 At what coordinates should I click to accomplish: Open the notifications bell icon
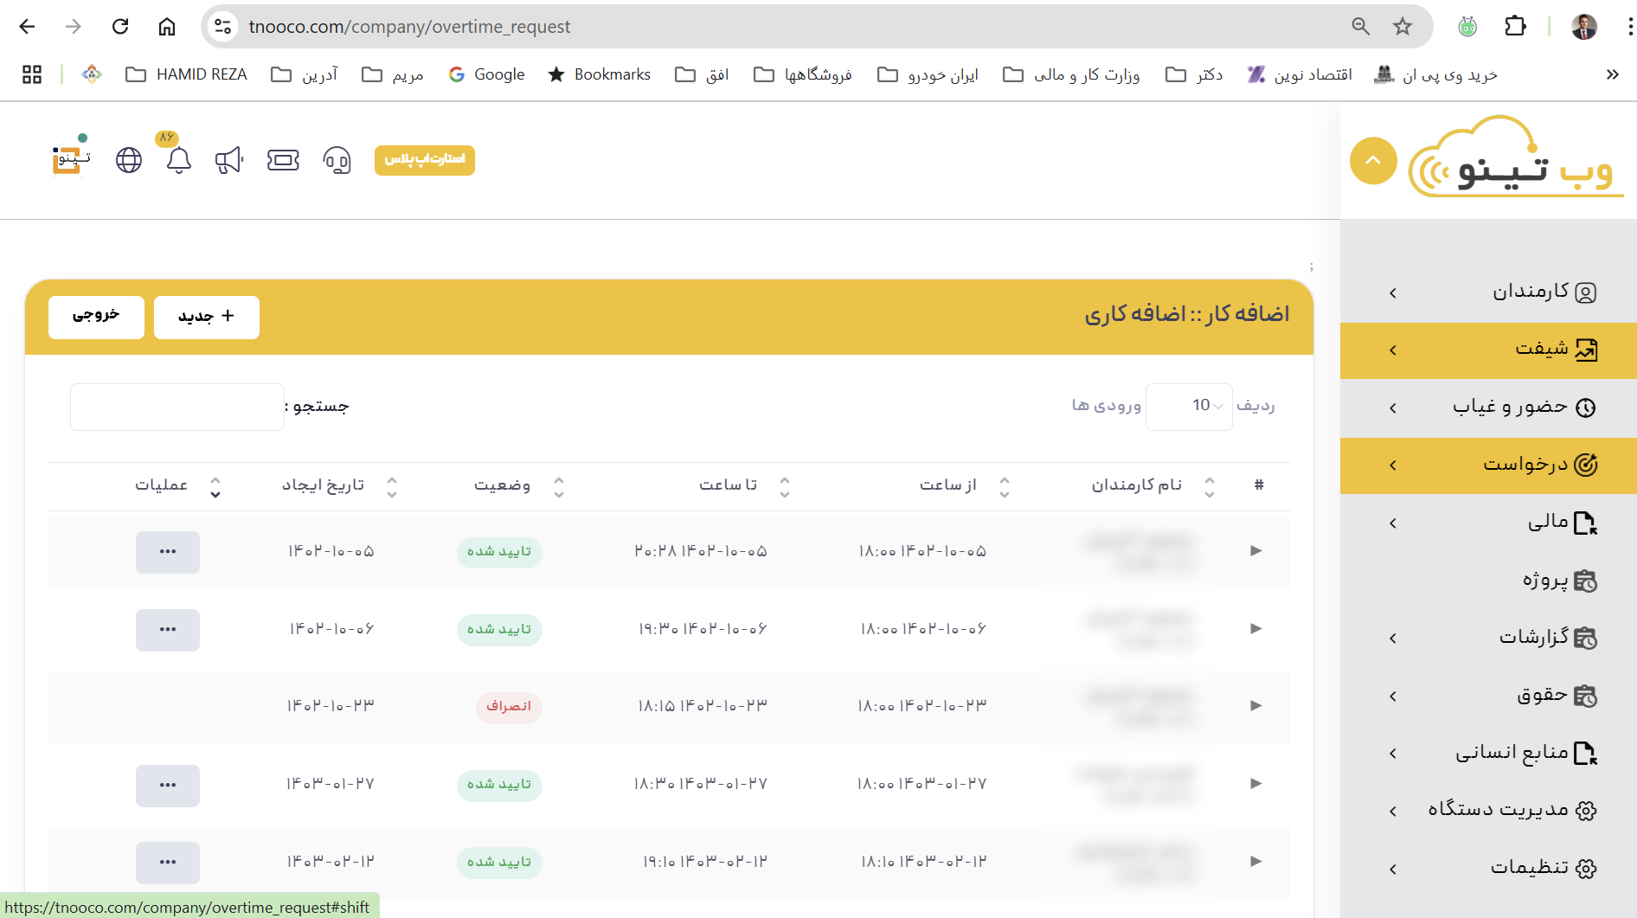coord(179,160)
